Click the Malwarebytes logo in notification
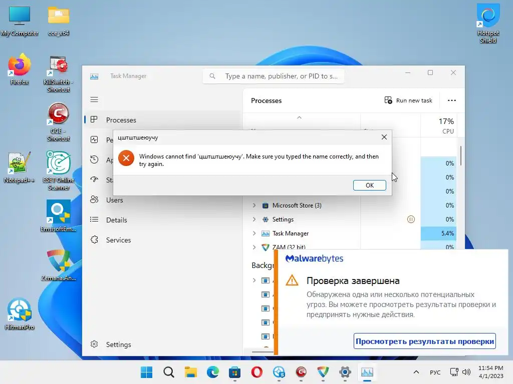This screenshot has width=513, height=384. pyautogui.click(x=314, y=258)
